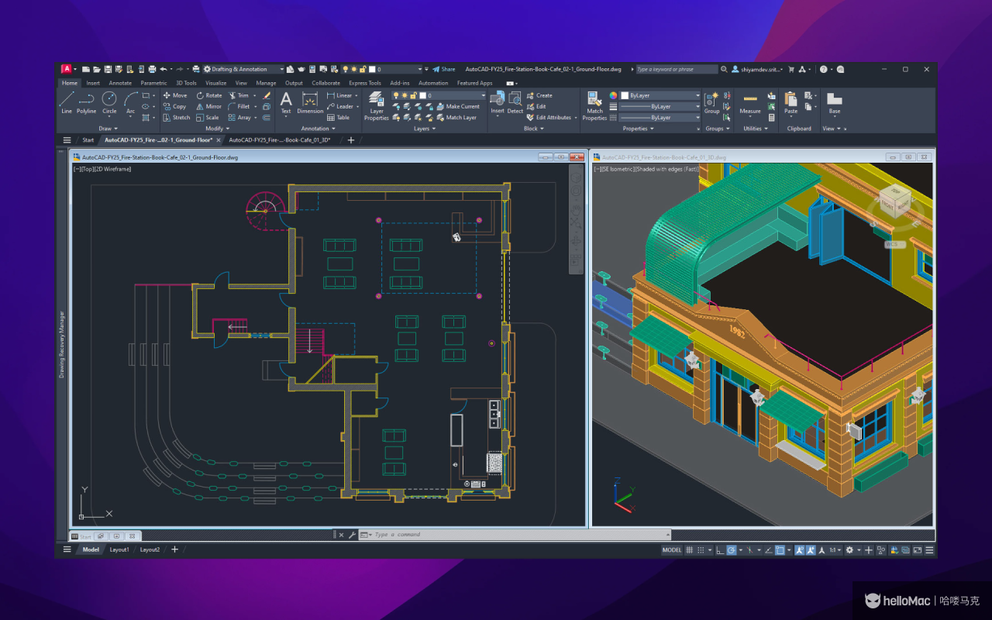Open the ByLayer color dropdown
The image size is (992, 620).
[x=660, y=95]
